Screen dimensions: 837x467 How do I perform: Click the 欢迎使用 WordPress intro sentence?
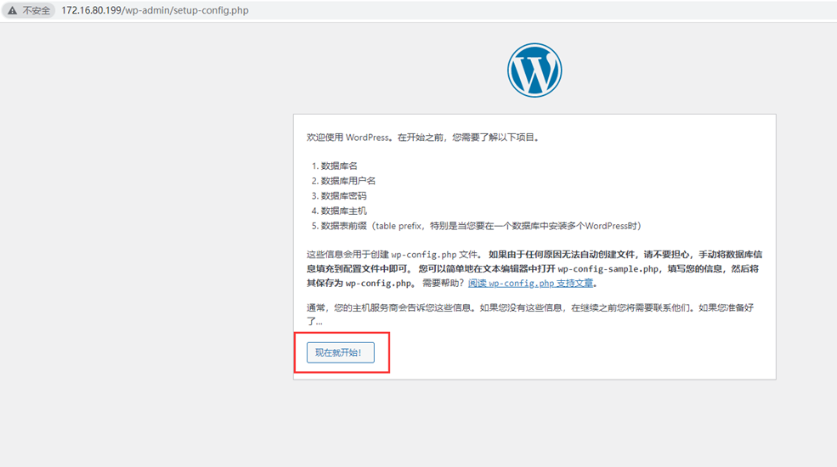(x=423, y=137)
